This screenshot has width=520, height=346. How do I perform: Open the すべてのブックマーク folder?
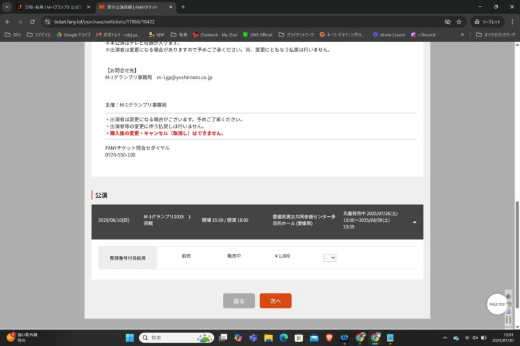[495, 35]
